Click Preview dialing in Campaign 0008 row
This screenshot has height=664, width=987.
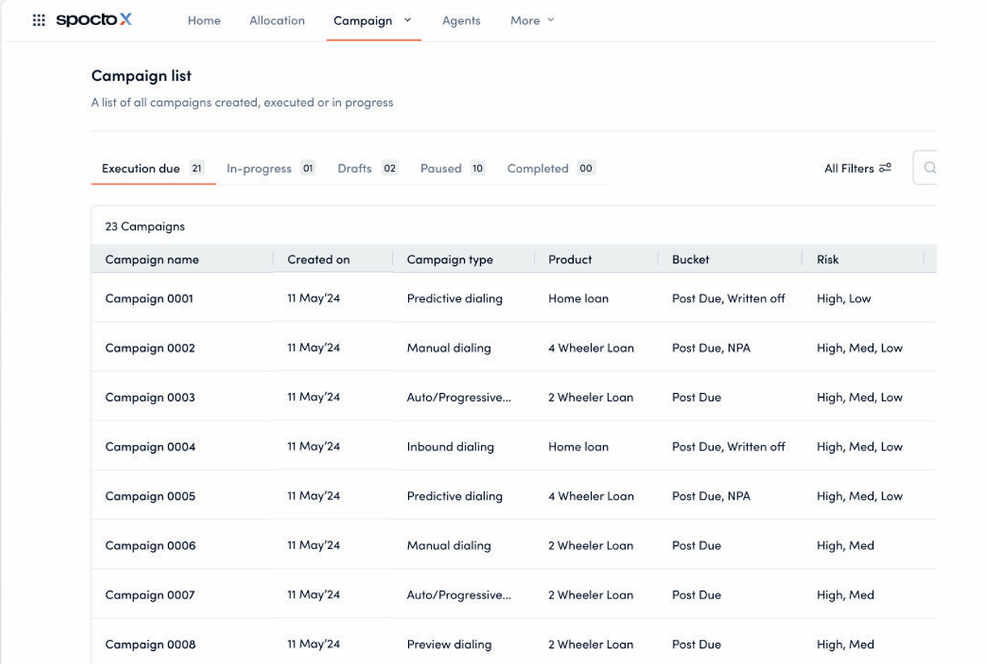coord(449,645)
